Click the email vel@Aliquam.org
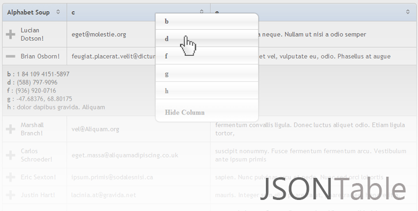 tap(95, 129)
